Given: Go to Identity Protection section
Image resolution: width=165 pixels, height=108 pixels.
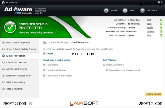Looking at the screenshot, I should pos(20,62).
